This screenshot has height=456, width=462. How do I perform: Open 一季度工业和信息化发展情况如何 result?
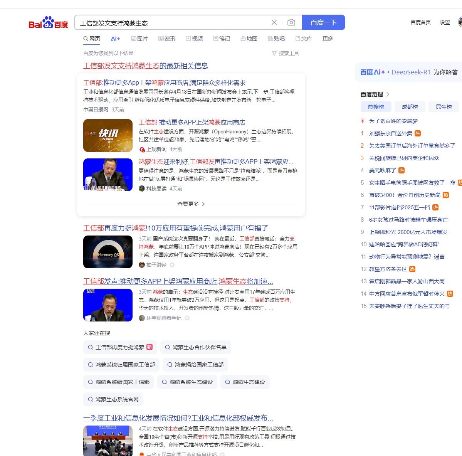[178, 418]
